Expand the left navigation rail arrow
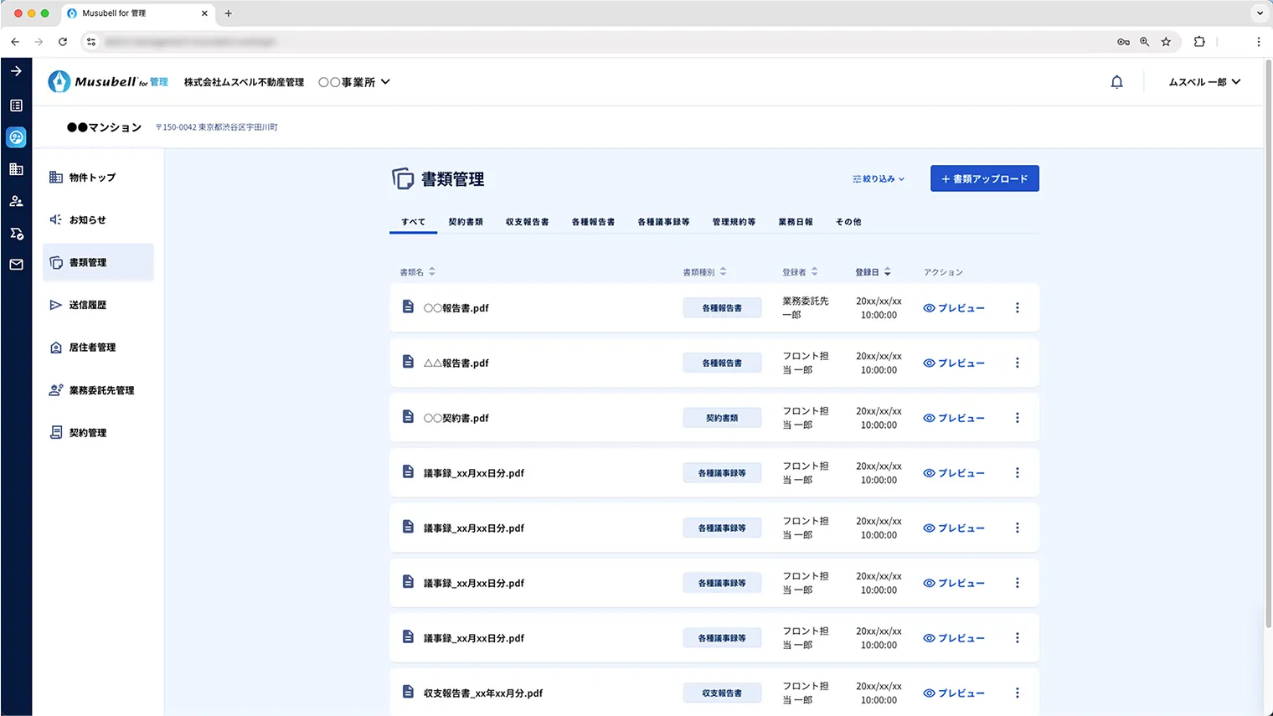1273x716 pixels. coord(16,71)
